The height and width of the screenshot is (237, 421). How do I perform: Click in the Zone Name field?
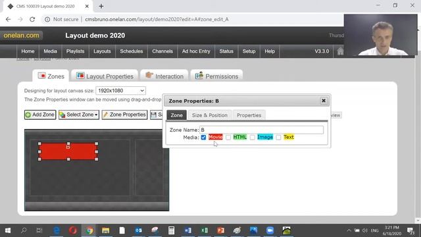coord(262,130)
